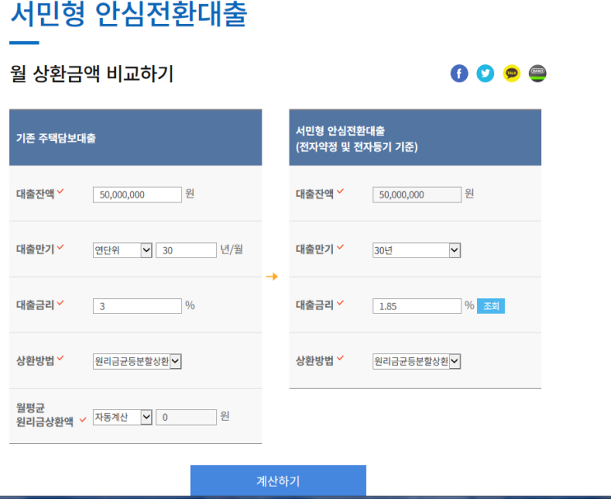Click 월평균 원리금상환액 label

click(44, 415)
